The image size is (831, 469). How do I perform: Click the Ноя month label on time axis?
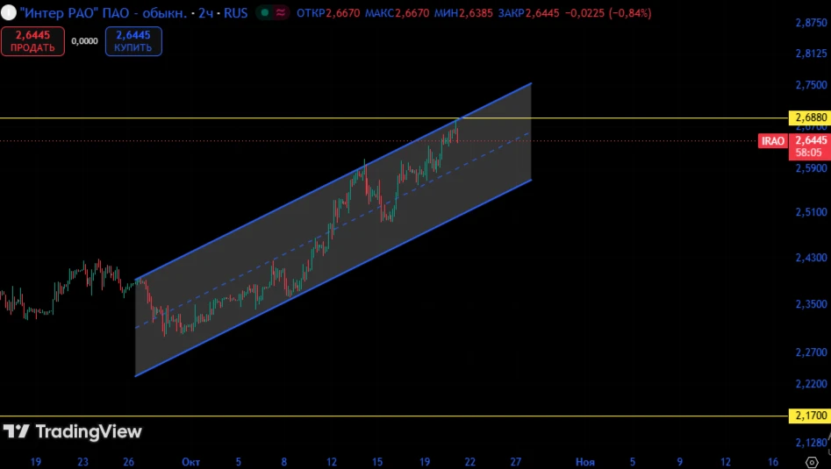tap(585, 462)
